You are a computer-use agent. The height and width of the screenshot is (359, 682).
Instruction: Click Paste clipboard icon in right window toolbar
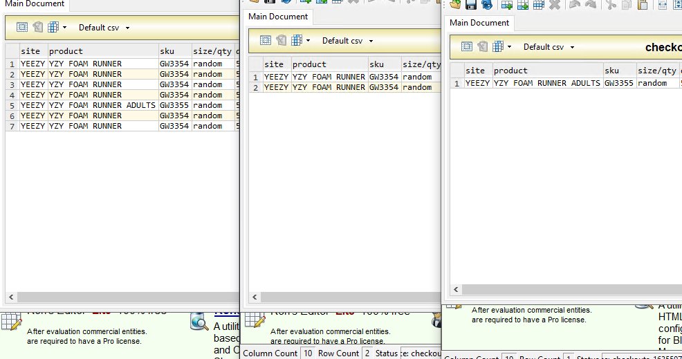[643, 5]
